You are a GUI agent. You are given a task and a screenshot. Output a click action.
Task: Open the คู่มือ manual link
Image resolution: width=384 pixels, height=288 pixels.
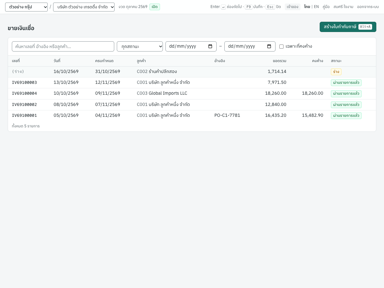(326, 7)
